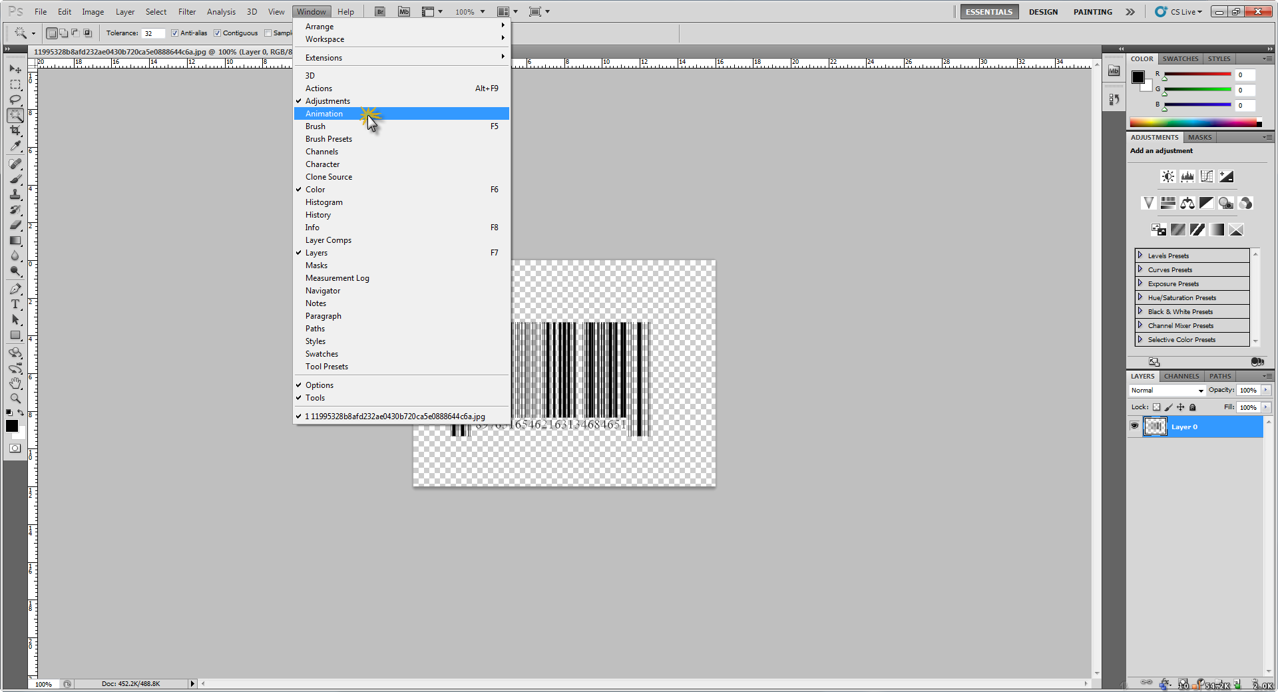Click the red (R) color slider
Image resolution: width=1278 pixels, height=692 pixels.
[1197, 75]
